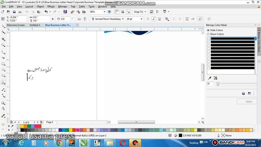This screenshot has height=147, width=261.
Task: Select the Artistic Media tool
Action: click(3, 58)
